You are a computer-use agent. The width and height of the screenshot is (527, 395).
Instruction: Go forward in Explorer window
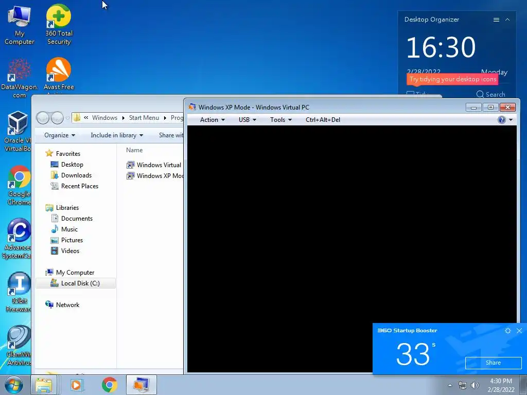pyautogui.click(x=58, y=118)
